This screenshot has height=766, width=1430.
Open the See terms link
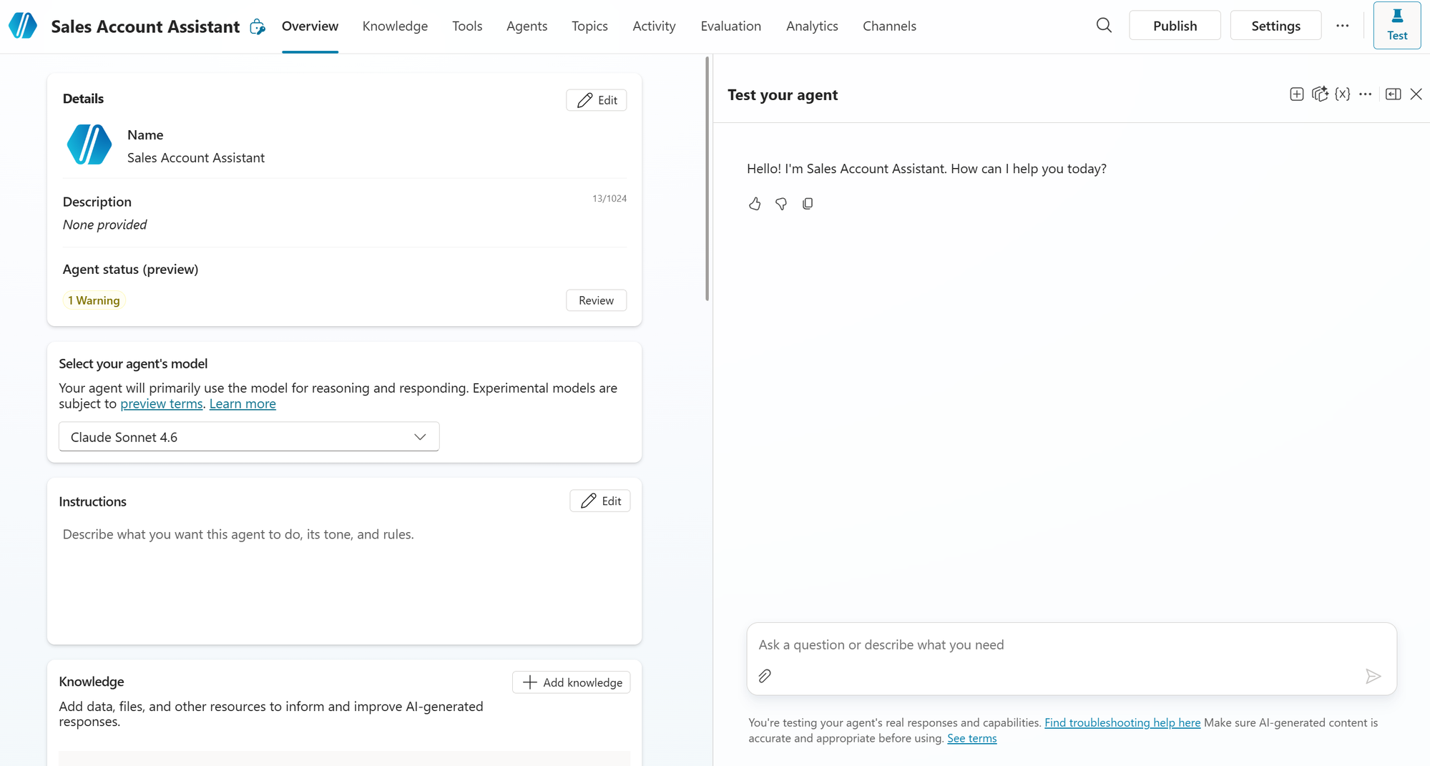(971, 739)
